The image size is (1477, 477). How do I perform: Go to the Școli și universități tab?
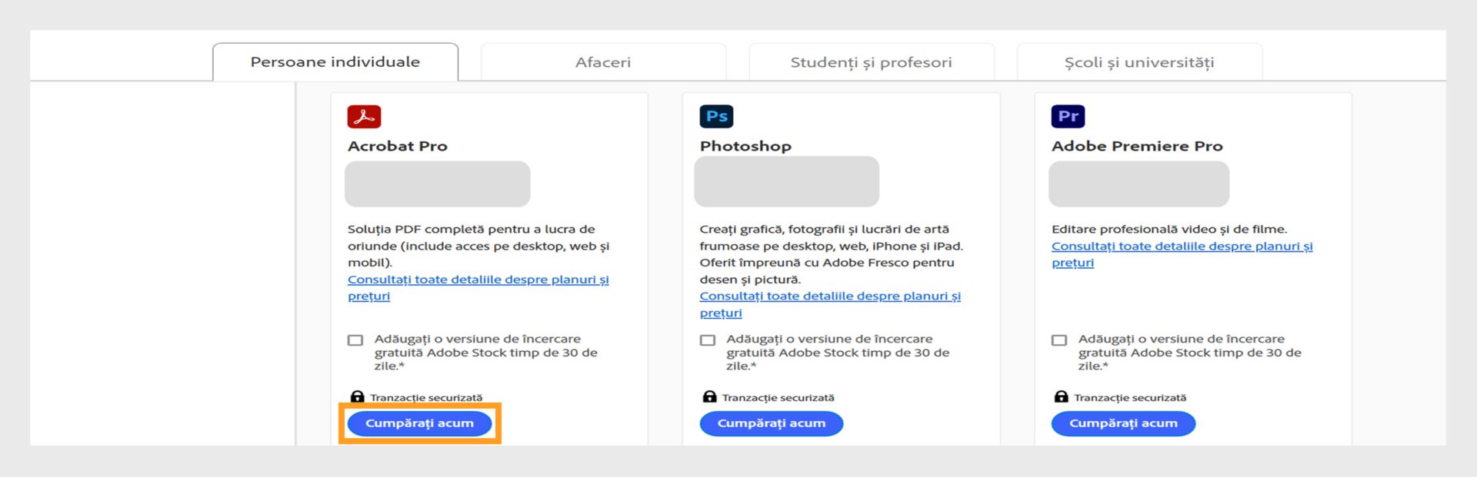point(1139,62)
